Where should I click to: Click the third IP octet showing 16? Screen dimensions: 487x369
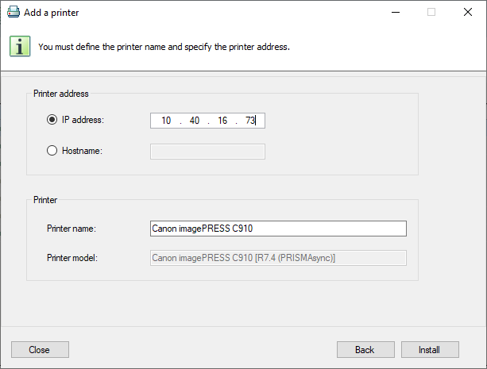[x=222, y=121]
